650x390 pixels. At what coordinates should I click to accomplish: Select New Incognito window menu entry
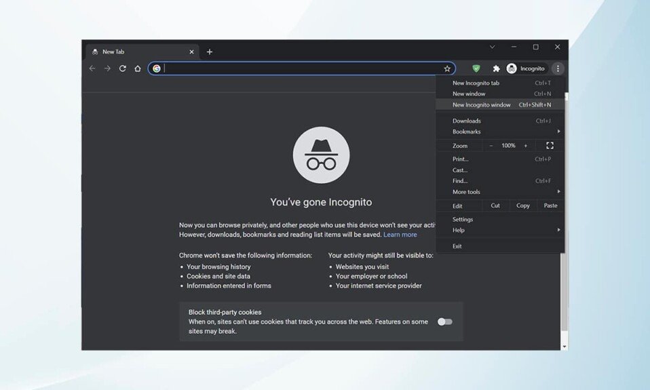tap(482, 105)
